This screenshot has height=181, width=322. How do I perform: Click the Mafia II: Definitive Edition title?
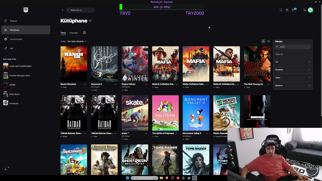tap(163, 84)
